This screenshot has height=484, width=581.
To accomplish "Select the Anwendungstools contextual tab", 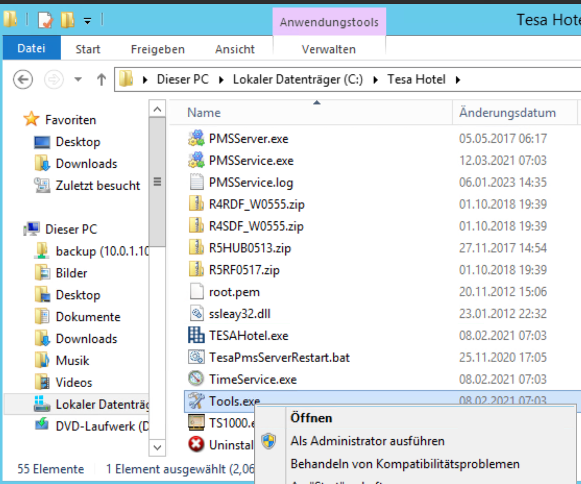I will coord(329,22).
